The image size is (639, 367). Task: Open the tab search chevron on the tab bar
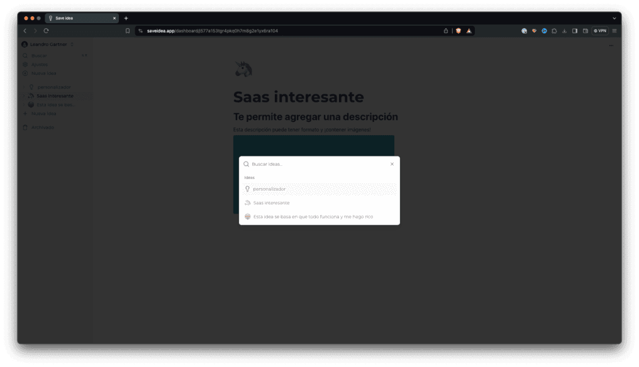pyautogui.click(x=614, y=18)
